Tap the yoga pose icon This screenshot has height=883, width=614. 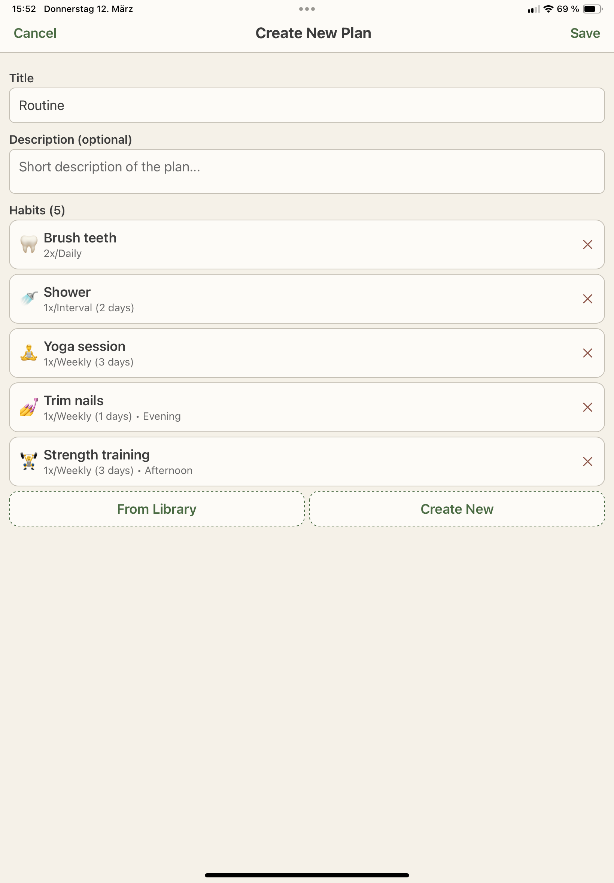[x=29, y=353]
